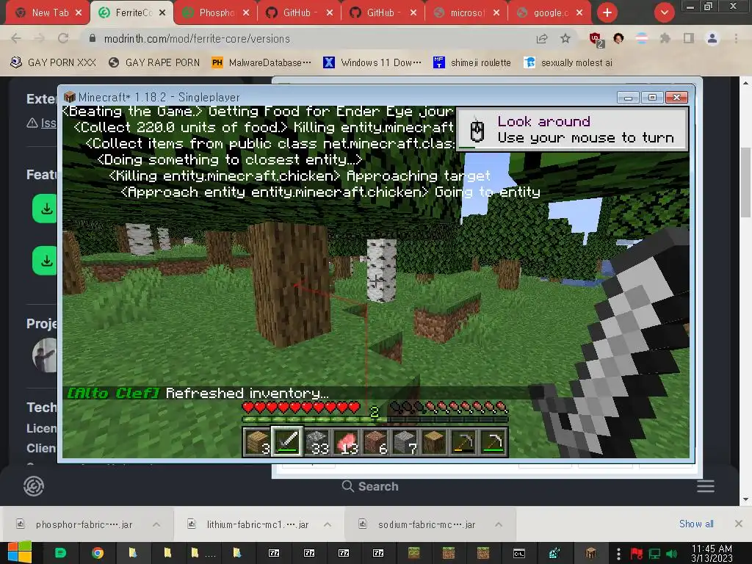Click the Modrinth logo icon
Image resolution: width=752 pixels, height=564 pixels.
[x=34, y=486]
